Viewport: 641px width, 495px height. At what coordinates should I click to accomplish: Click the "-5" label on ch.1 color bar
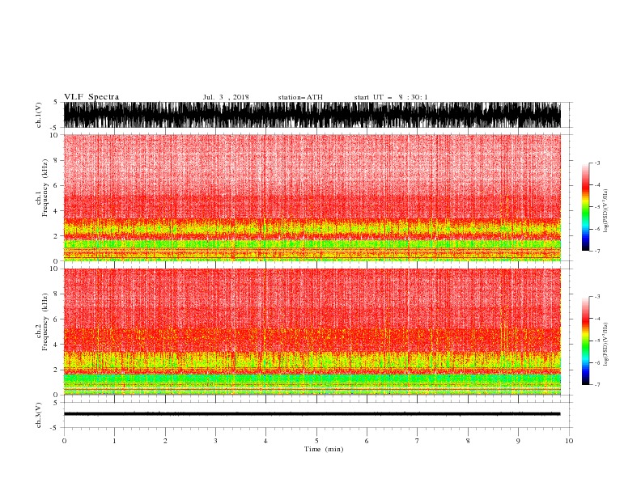596,207
